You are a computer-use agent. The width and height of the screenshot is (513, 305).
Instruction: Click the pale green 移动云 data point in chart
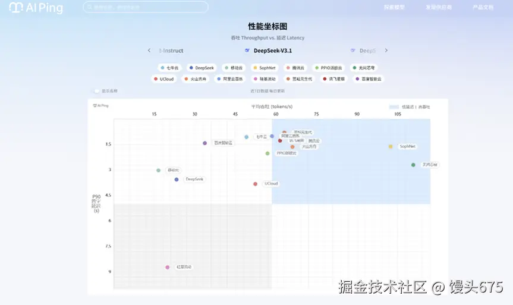[x=158, y=171]
